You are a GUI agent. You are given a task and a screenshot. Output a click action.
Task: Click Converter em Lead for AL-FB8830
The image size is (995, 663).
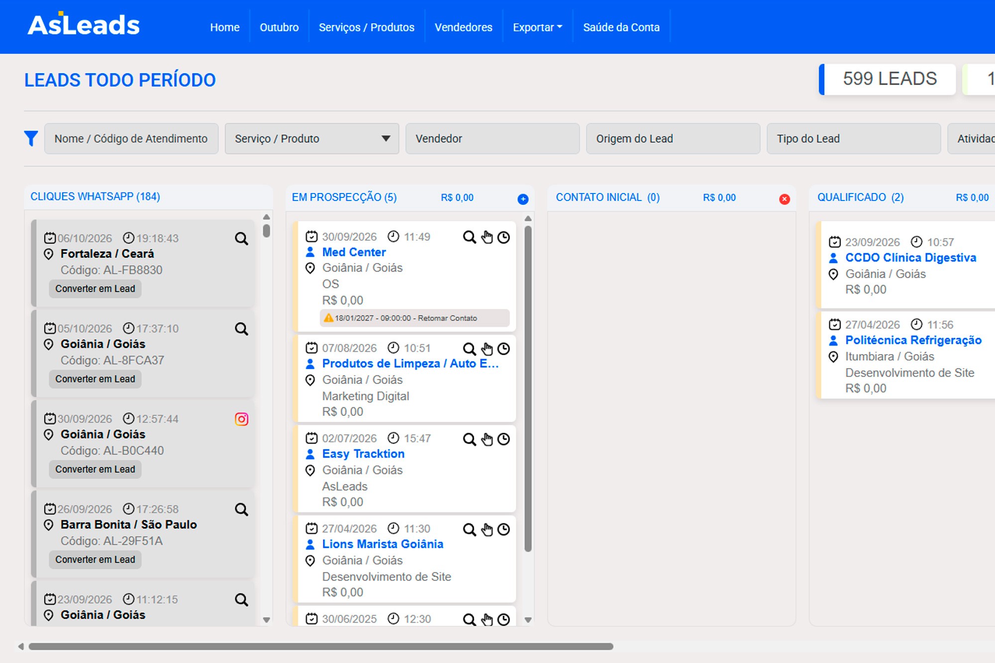pyautogui.click(x=95, y=289)
